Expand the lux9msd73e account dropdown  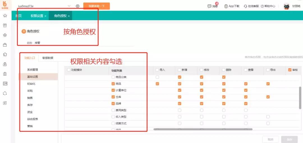tap(69, 6)
